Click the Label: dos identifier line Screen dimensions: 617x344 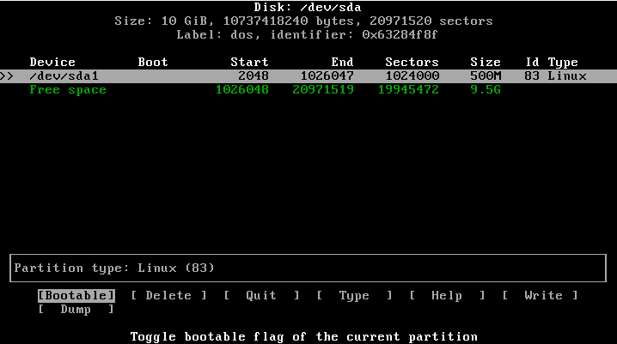point(307,34)
